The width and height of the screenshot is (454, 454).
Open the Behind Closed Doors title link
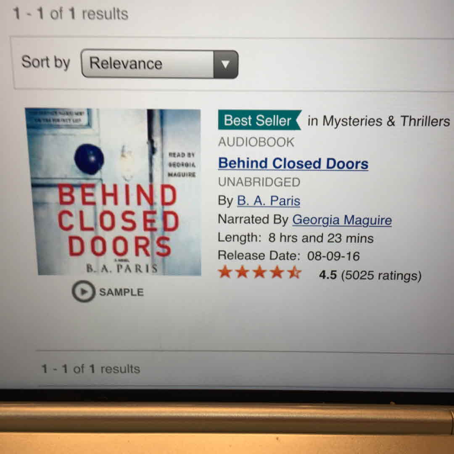(x=293, y=163)
